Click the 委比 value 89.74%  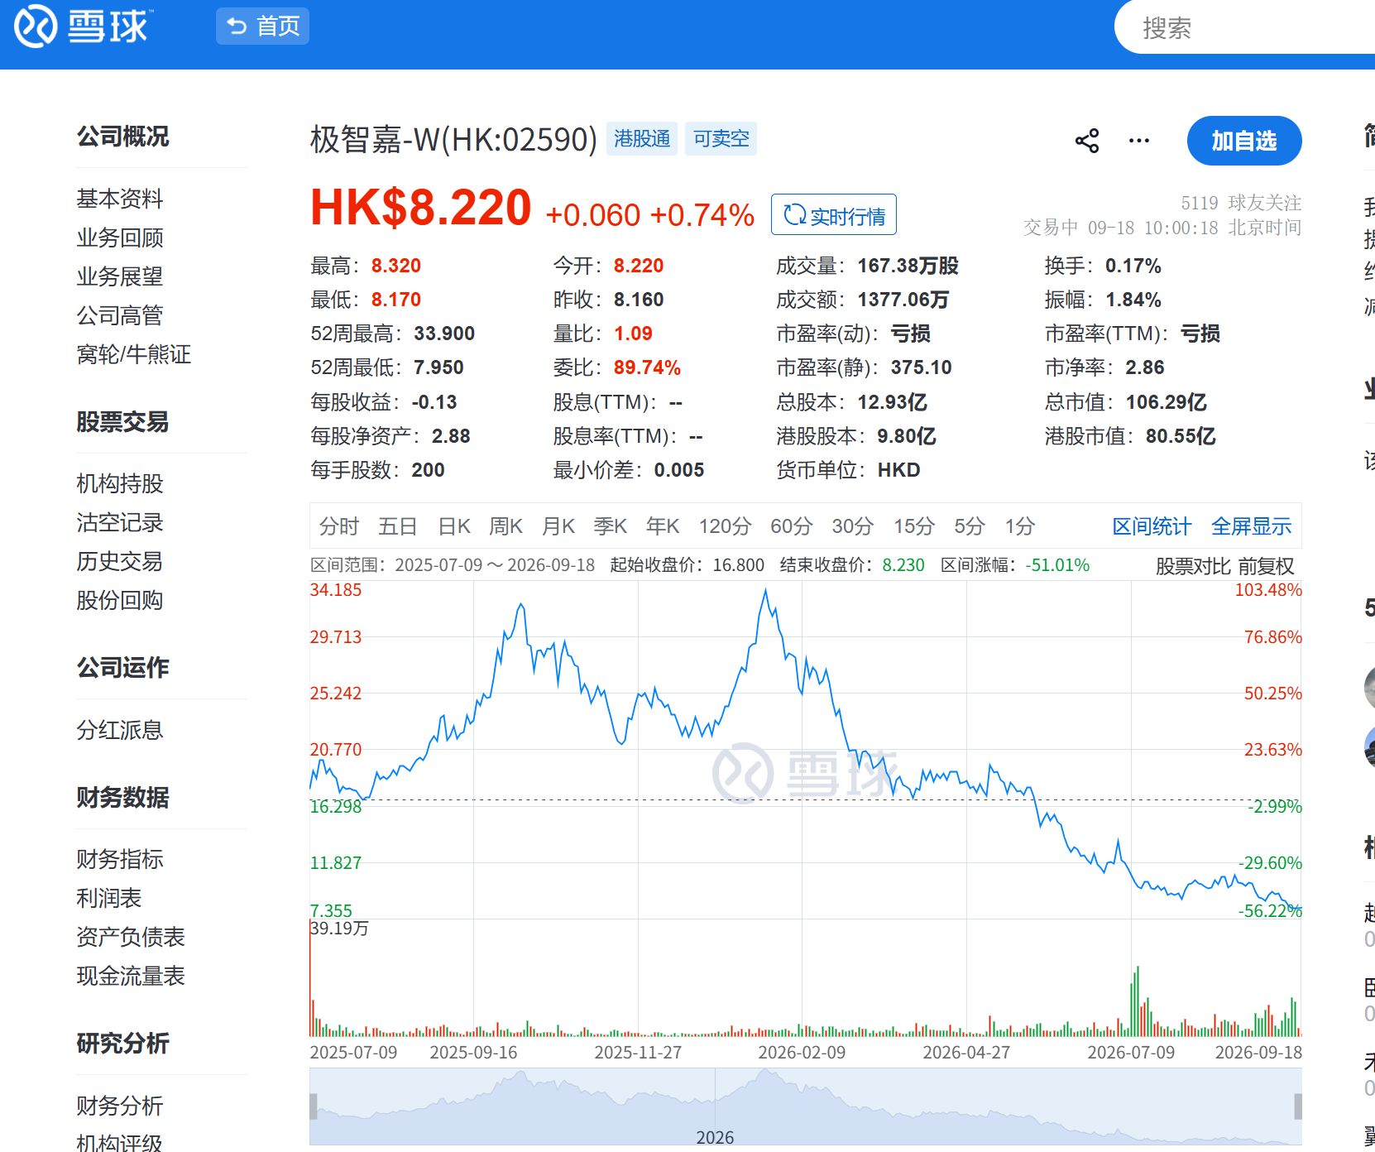click(647, 367)
